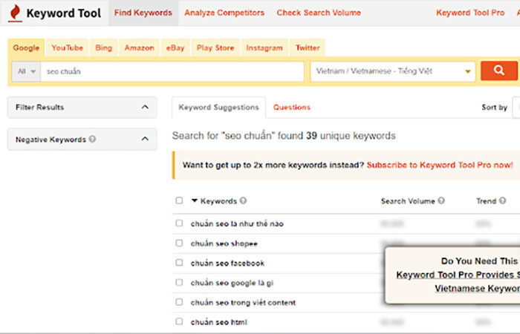Image resolution: width=520 pixels, height=334 pixels.
Task: Switch to the Twitter tab
Action: 308,48
